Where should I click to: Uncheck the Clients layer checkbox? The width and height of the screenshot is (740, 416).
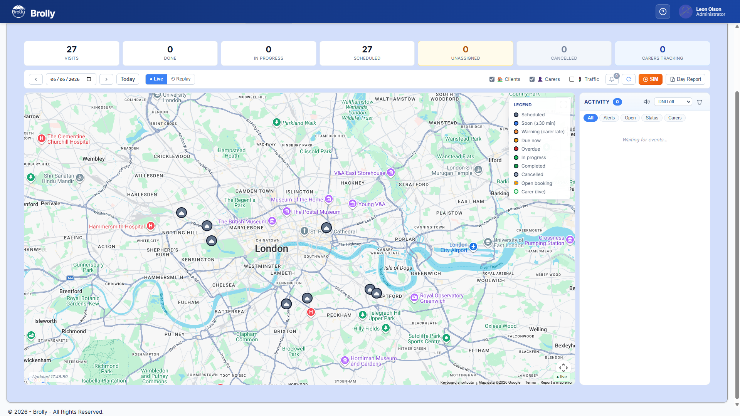(492, 79)
